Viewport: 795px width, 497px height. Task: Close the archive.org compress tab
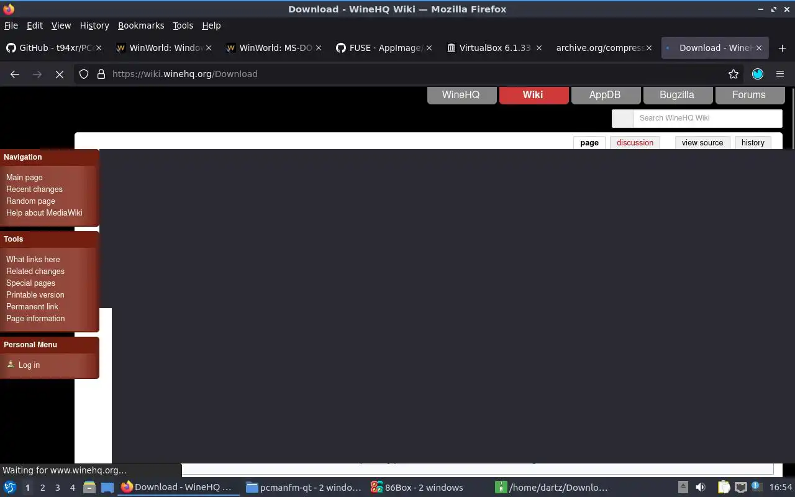(649, 48)
